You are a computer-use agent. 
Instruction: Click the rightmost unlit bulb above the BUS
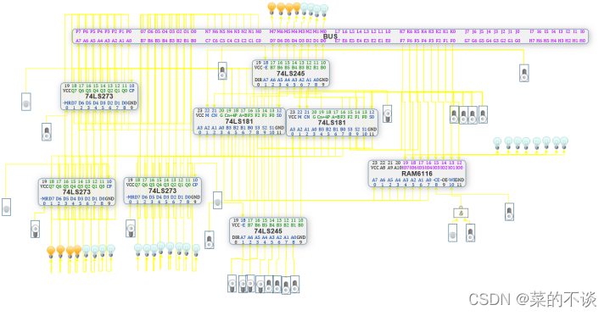pyautogui.click(x=324, y=9)
